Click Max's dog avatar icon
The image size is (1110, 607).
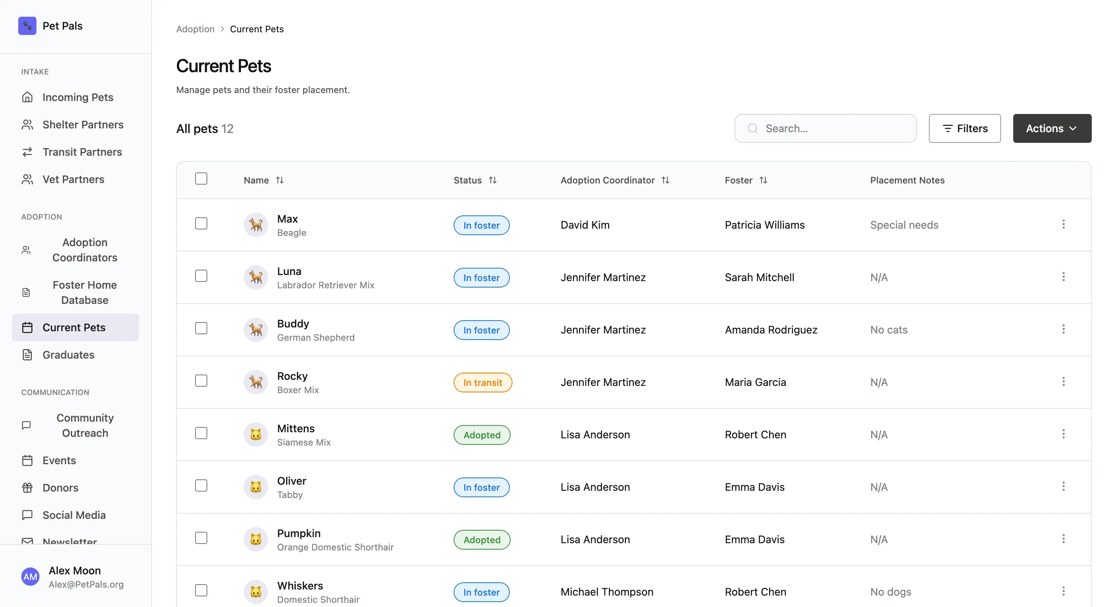[256, 225]
